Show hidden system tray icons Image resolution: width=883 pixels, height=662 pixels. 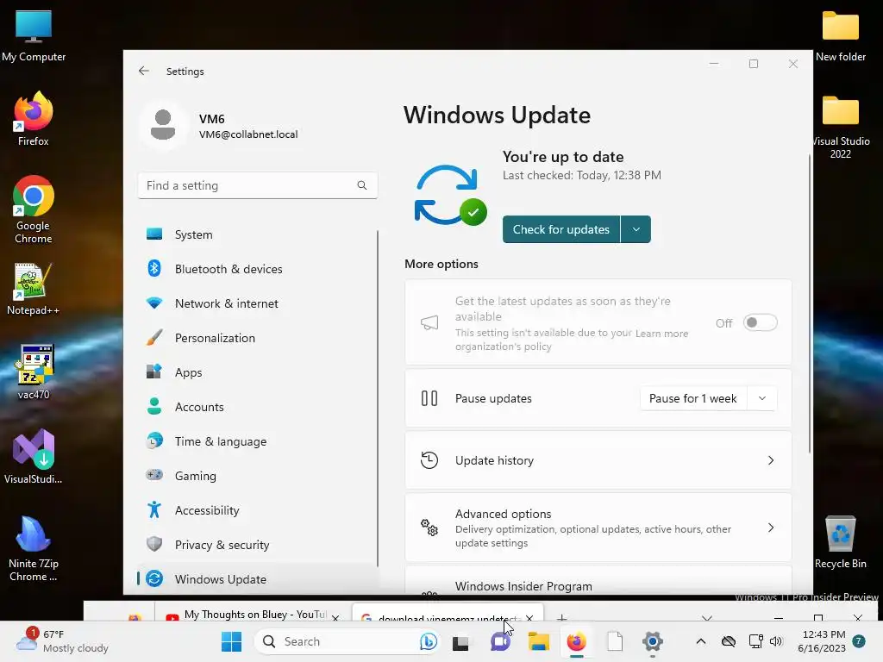click(700, 641)
